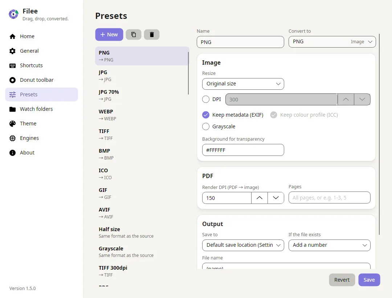Click the Watch folders folder icon
392x298 pixels.
click(x=12, y=109)
